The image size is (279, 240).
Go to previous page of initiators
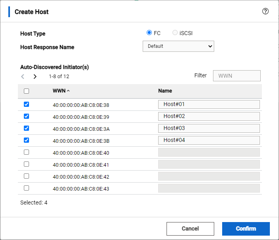pyautogui.click(x=23, y=77)
